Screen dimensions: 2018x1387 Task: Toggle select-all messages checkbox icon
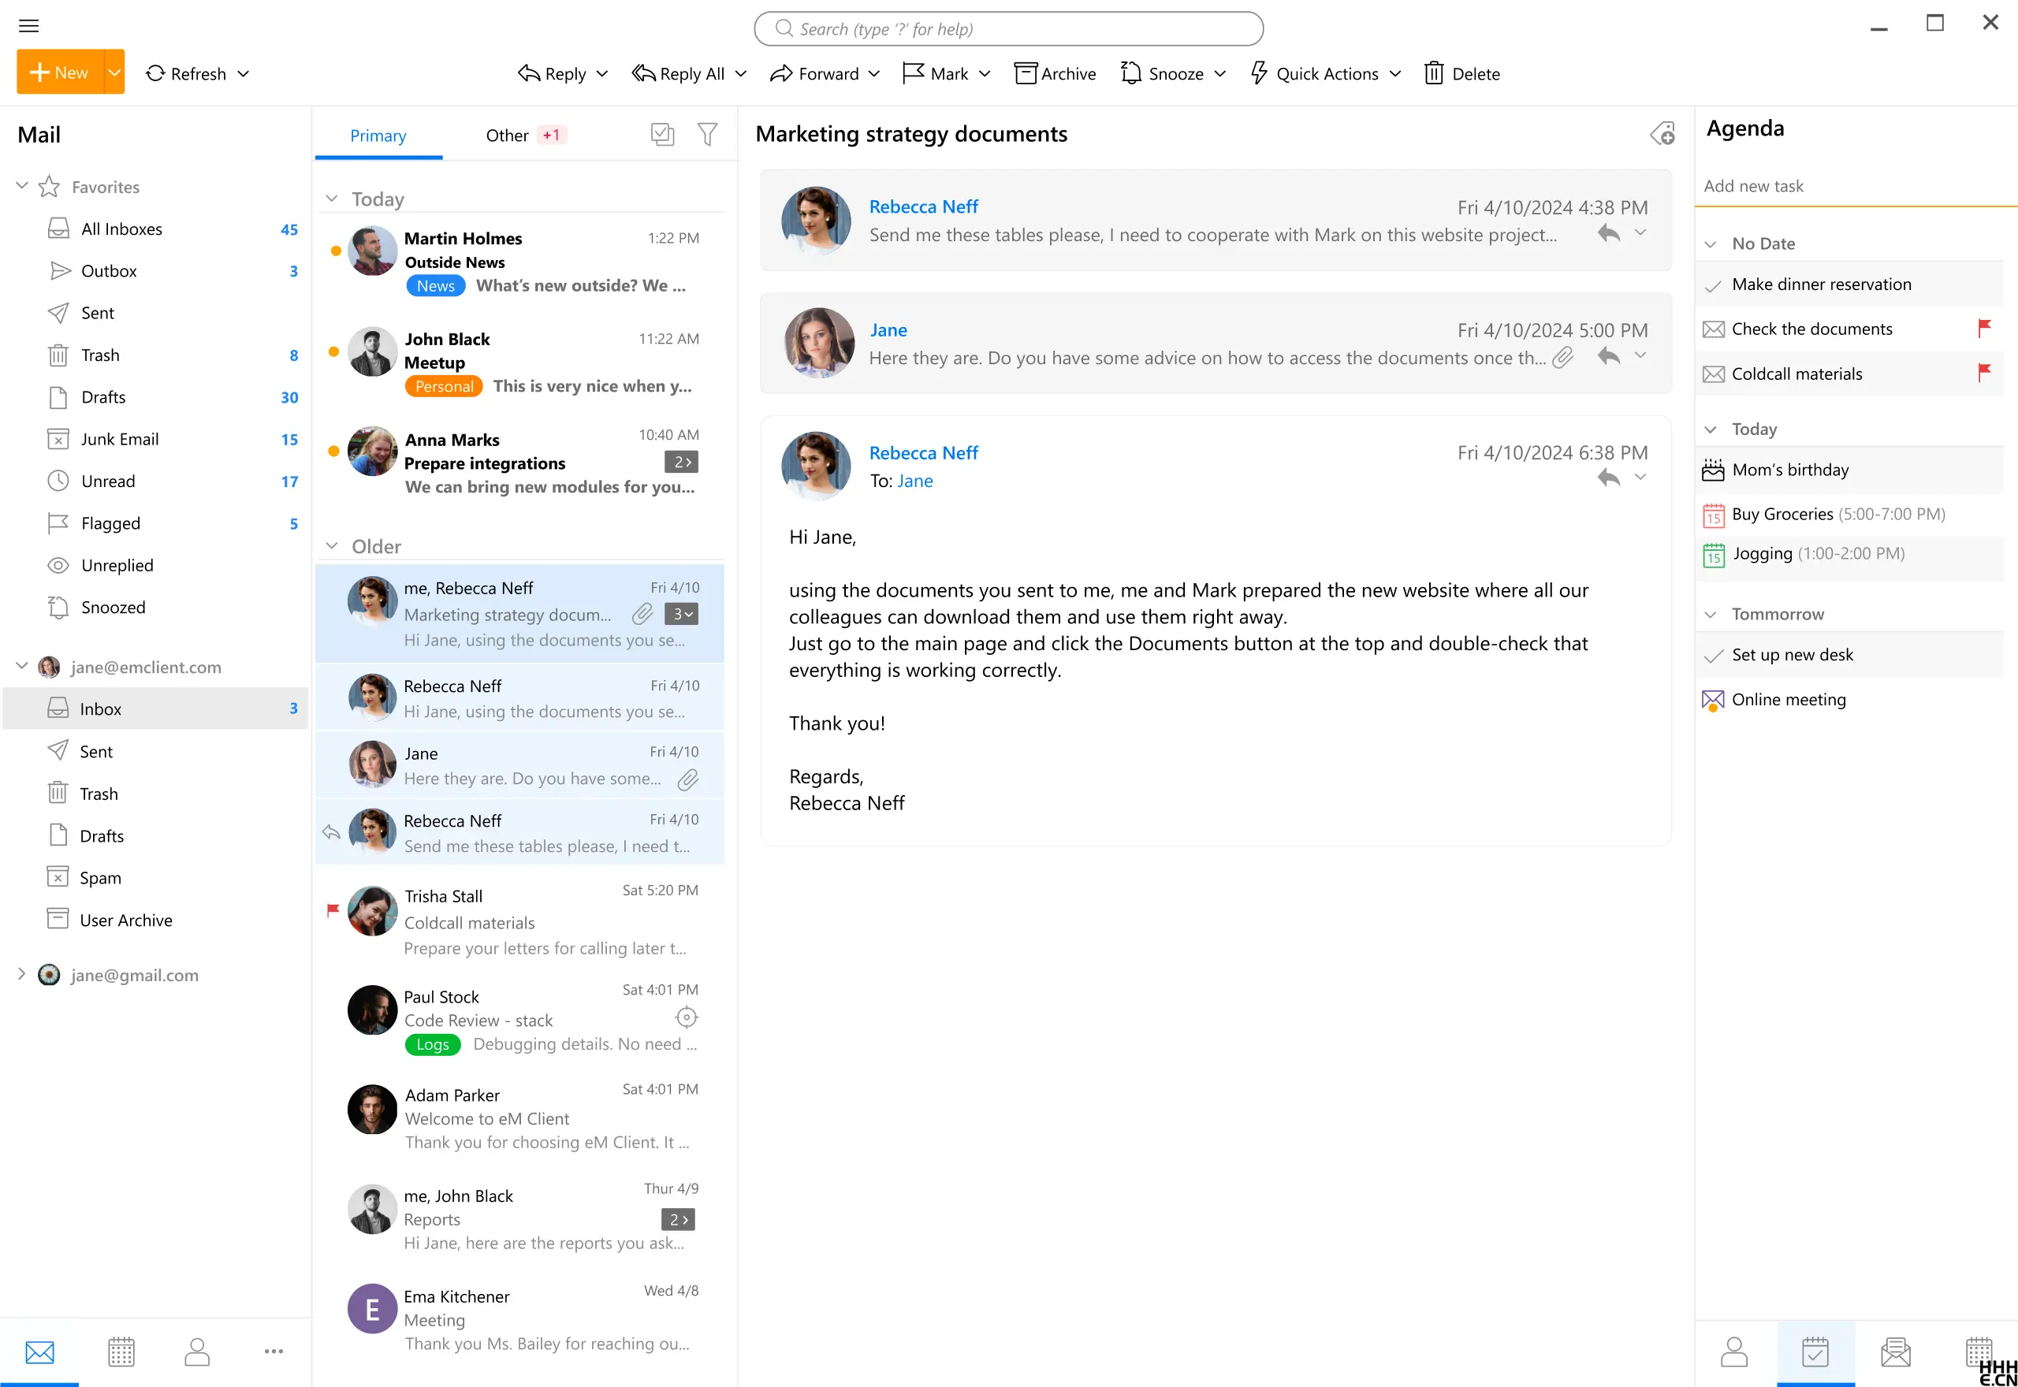[x=662, y=135]
